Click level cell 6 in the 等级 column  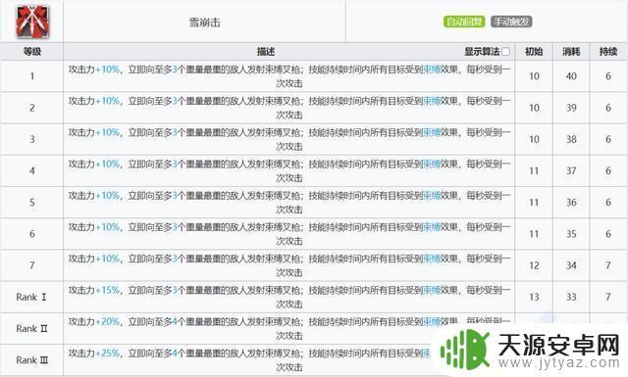[32, 234]
